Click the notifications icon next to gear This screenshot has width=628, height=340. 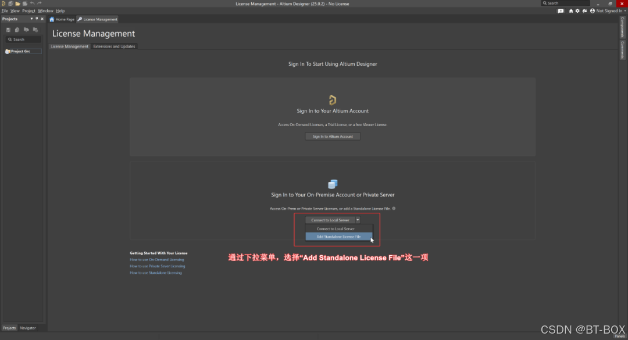[585, 11]
